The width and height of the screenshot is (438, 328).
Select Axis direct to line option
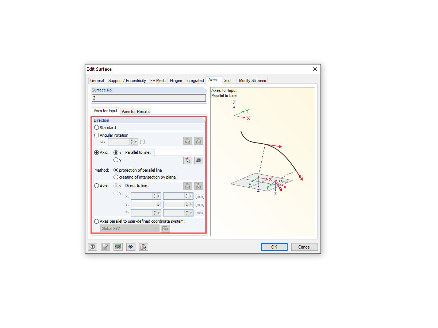(x=96, y=186)
